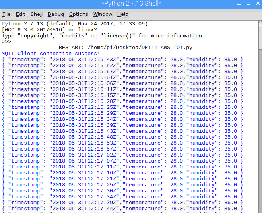
Task: Click the vertical scrollbar thumb
Action: click(x=260, y=37)
